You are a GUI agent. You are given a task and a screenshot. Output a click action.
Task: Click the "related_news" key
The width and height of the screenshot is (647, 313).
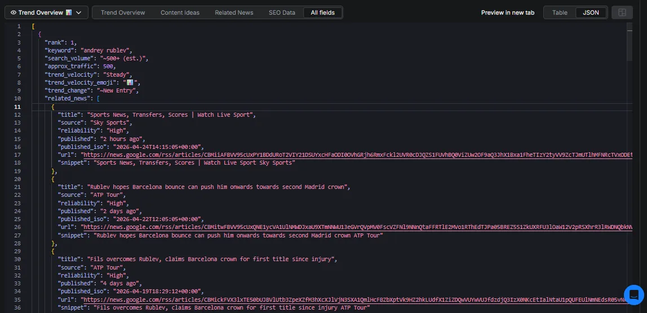click(x=69, y=99)
